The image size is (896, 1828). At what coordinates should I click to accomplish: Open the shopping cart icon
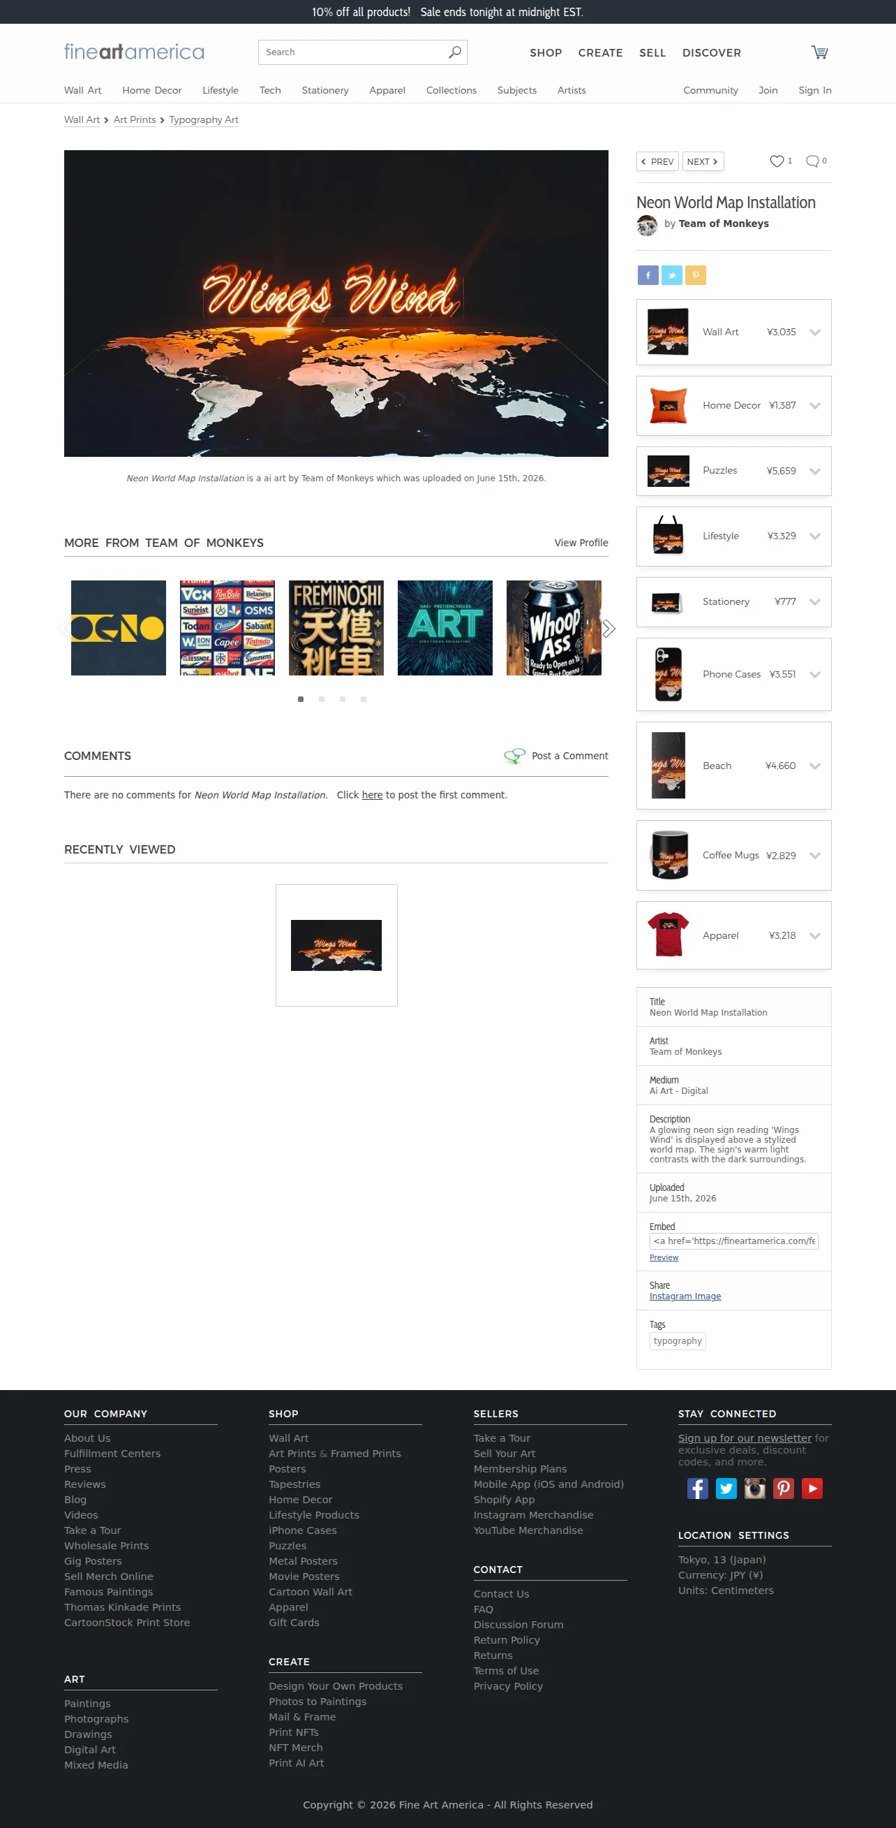pos(819,52)
